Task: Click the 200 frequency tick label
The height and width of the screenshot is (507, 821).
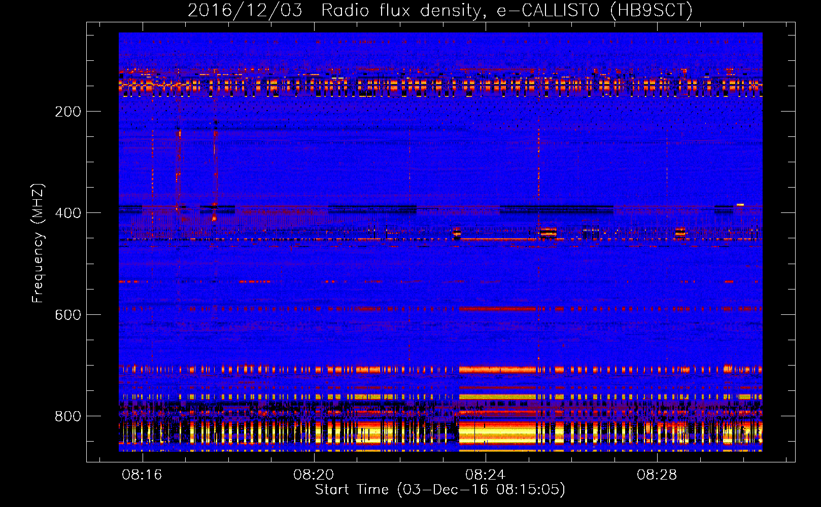Action: point(68,112)
